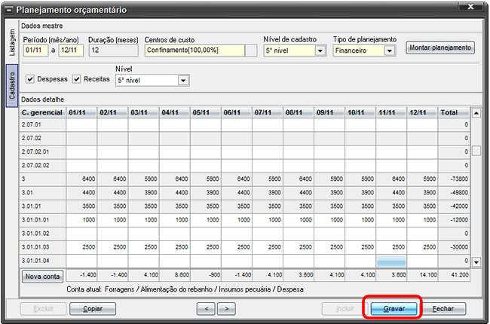Open the Tipo de planejamento dropdown

click(x=390, y=50)
